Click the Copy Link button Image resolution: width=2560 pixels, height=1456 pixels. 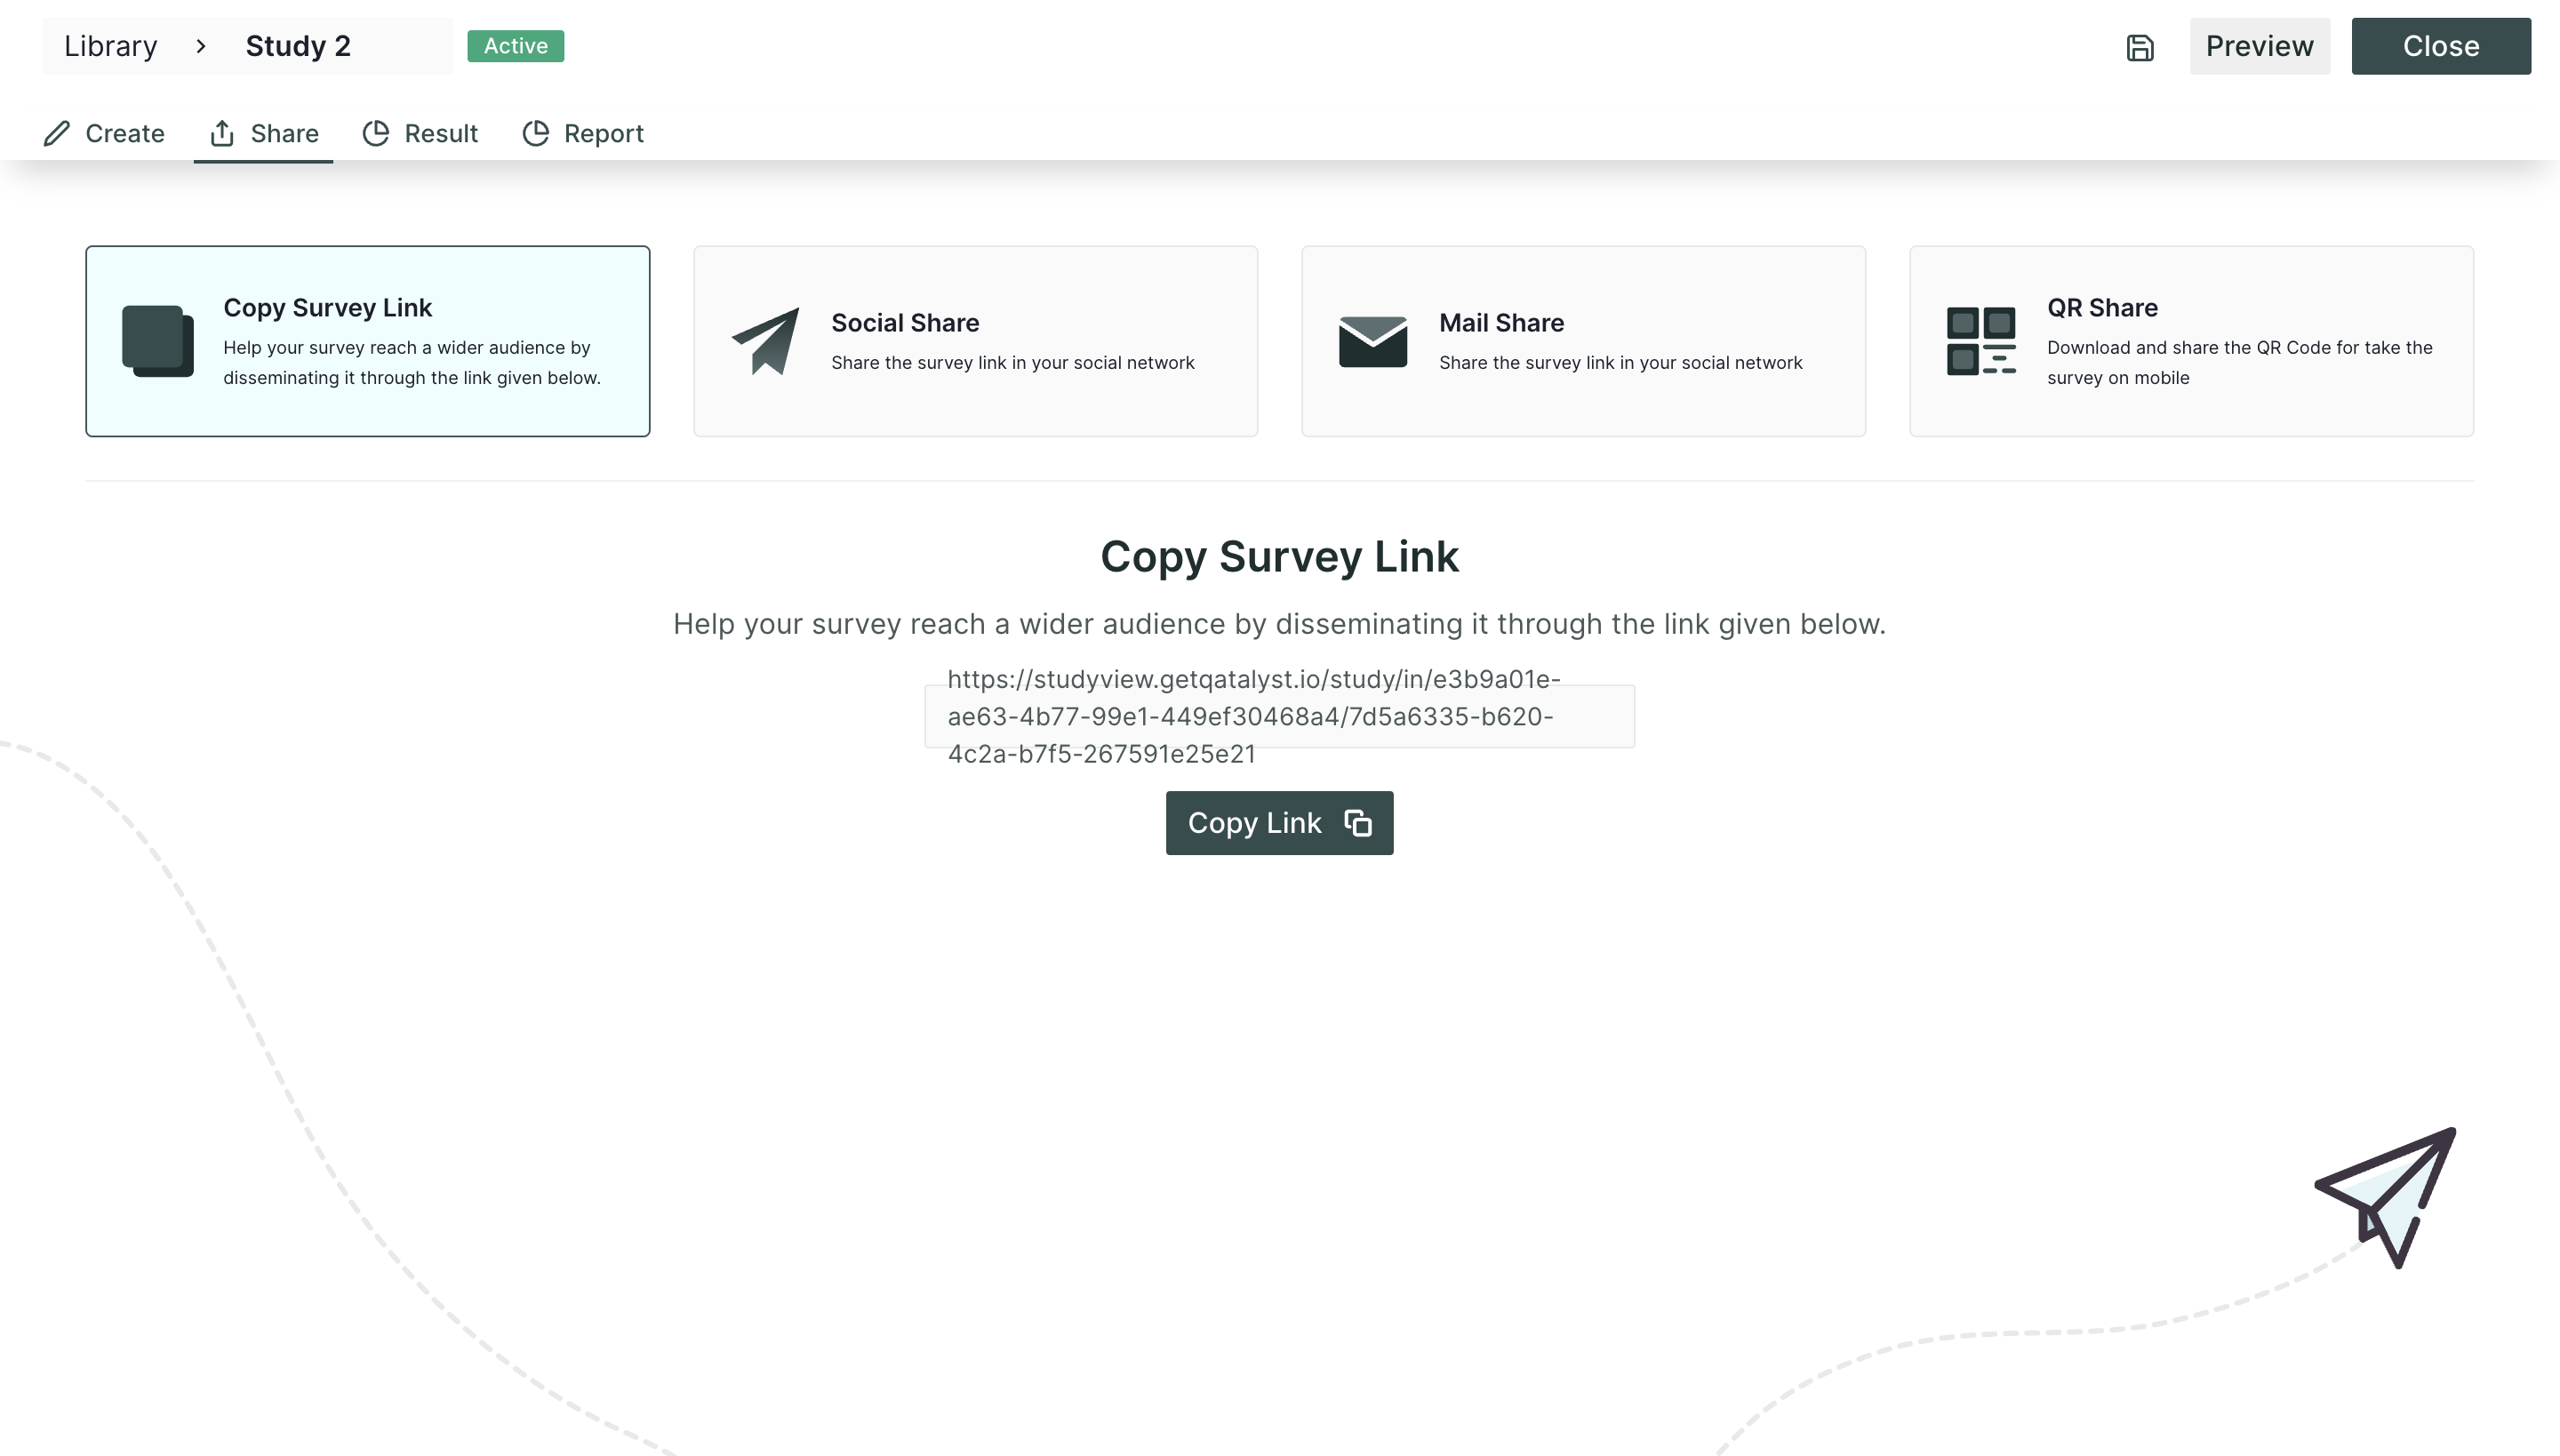tap(1279, 823)
